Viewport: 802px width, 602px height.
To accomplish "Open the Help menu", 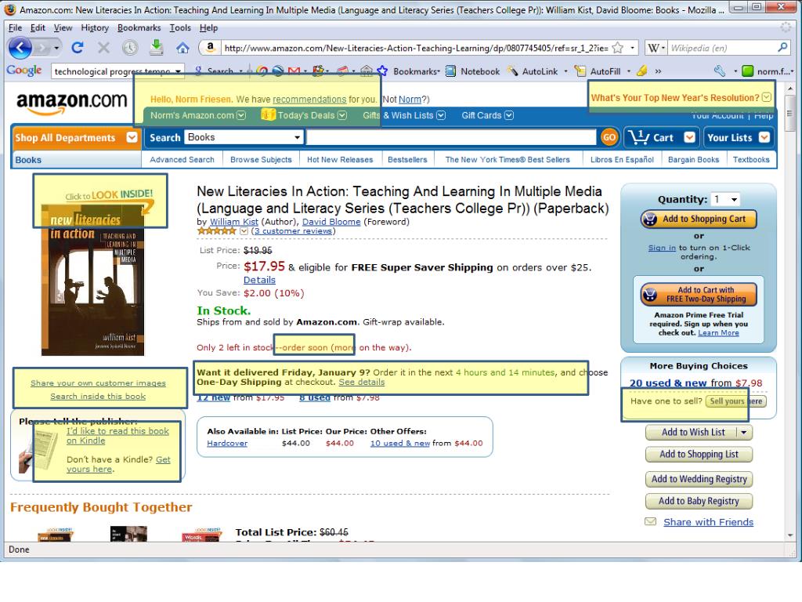I will pos(208,27).
